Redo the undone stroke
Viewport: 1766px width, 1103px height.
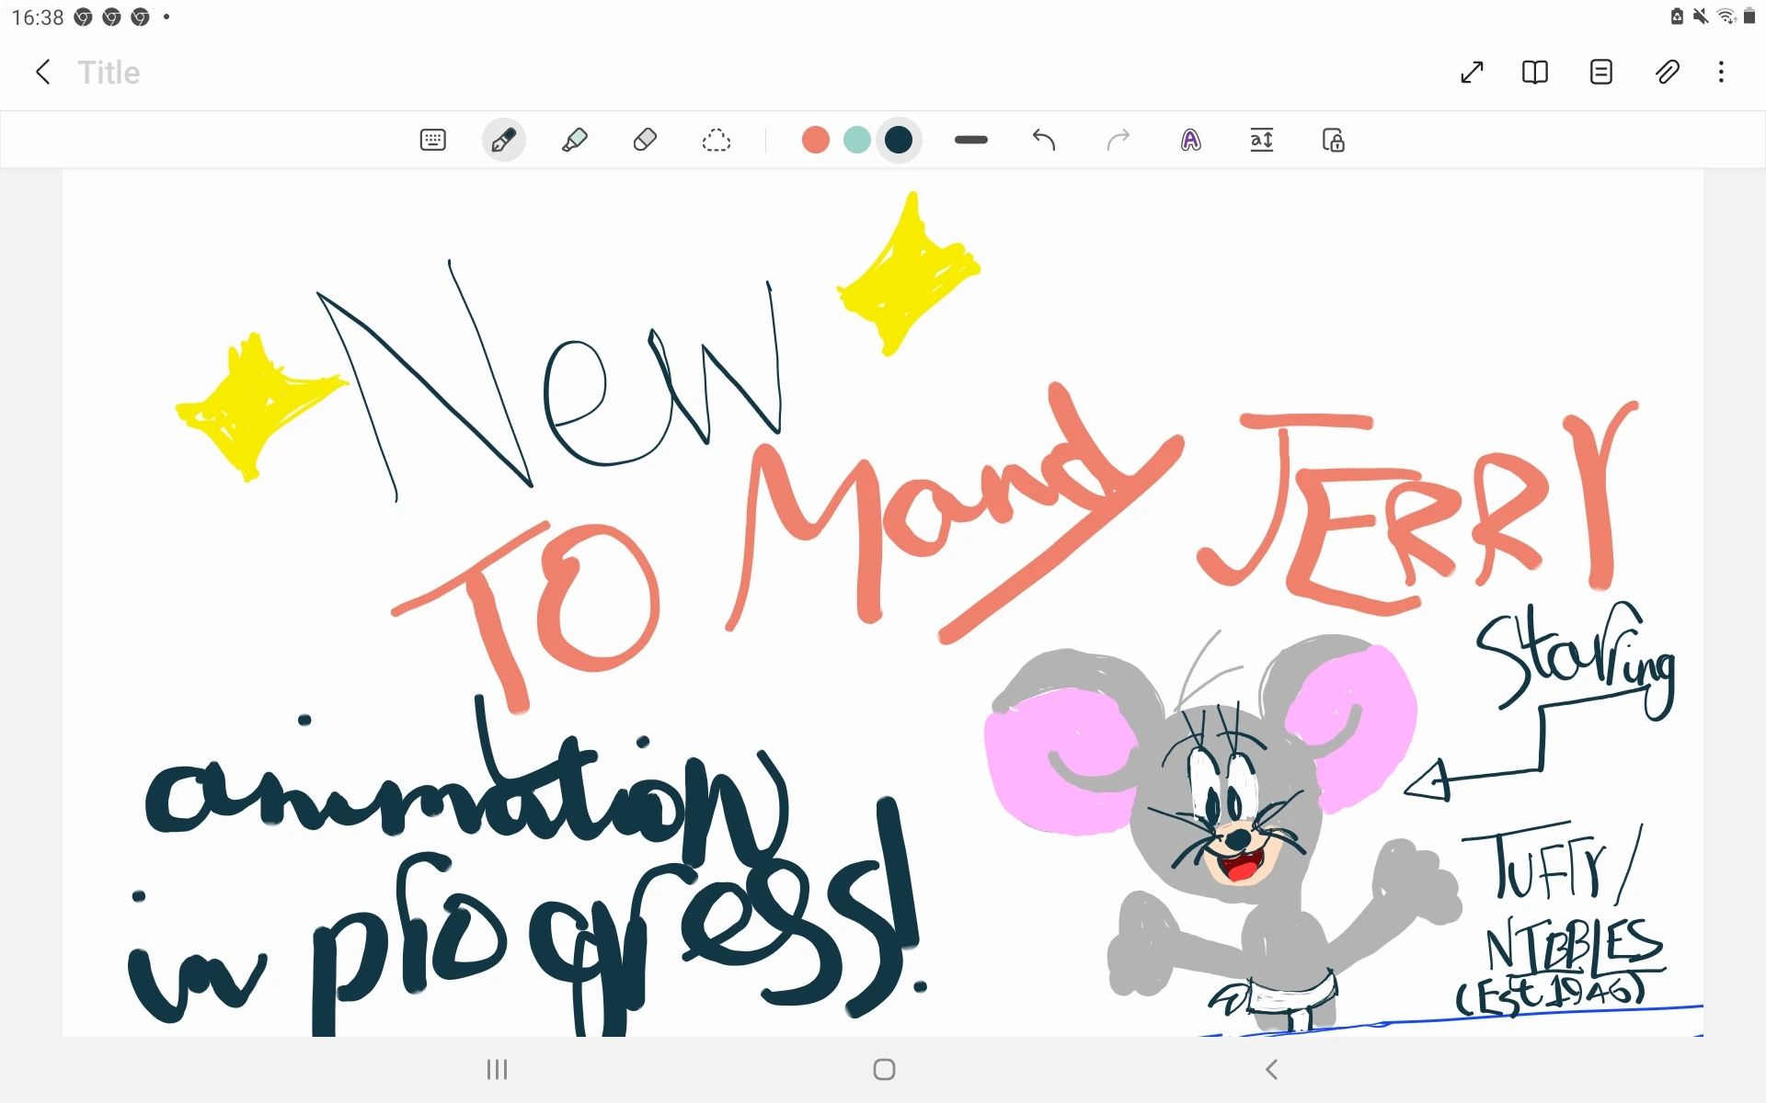[x=1118, y=140]
